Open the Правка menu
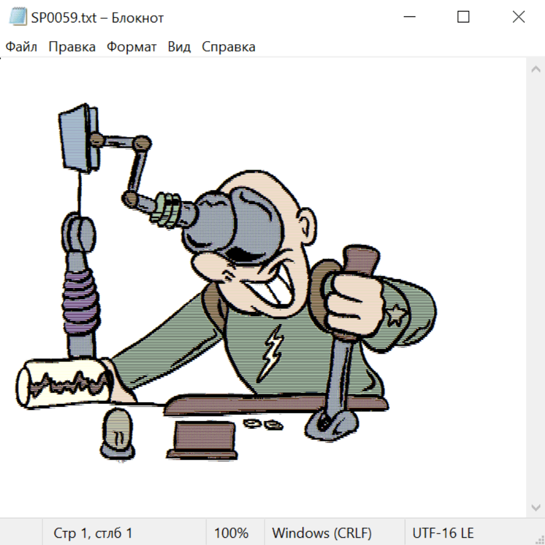545x545 pixels. click(72, 47)
